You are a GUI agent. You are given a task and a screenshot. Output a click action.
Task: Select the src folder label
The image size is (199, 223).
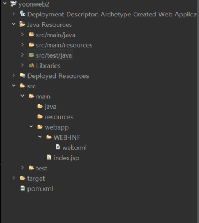point(31,86)
